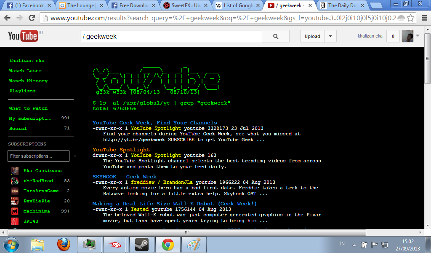Viewport: 431px width, 253px height.
Task: Open YouTube Geek Week, Find Your Channels result
Action: [154, 123]
